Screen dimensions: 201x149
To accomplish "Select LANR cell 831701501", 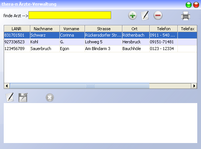I will pyautogui.click(x=17, y=35).
